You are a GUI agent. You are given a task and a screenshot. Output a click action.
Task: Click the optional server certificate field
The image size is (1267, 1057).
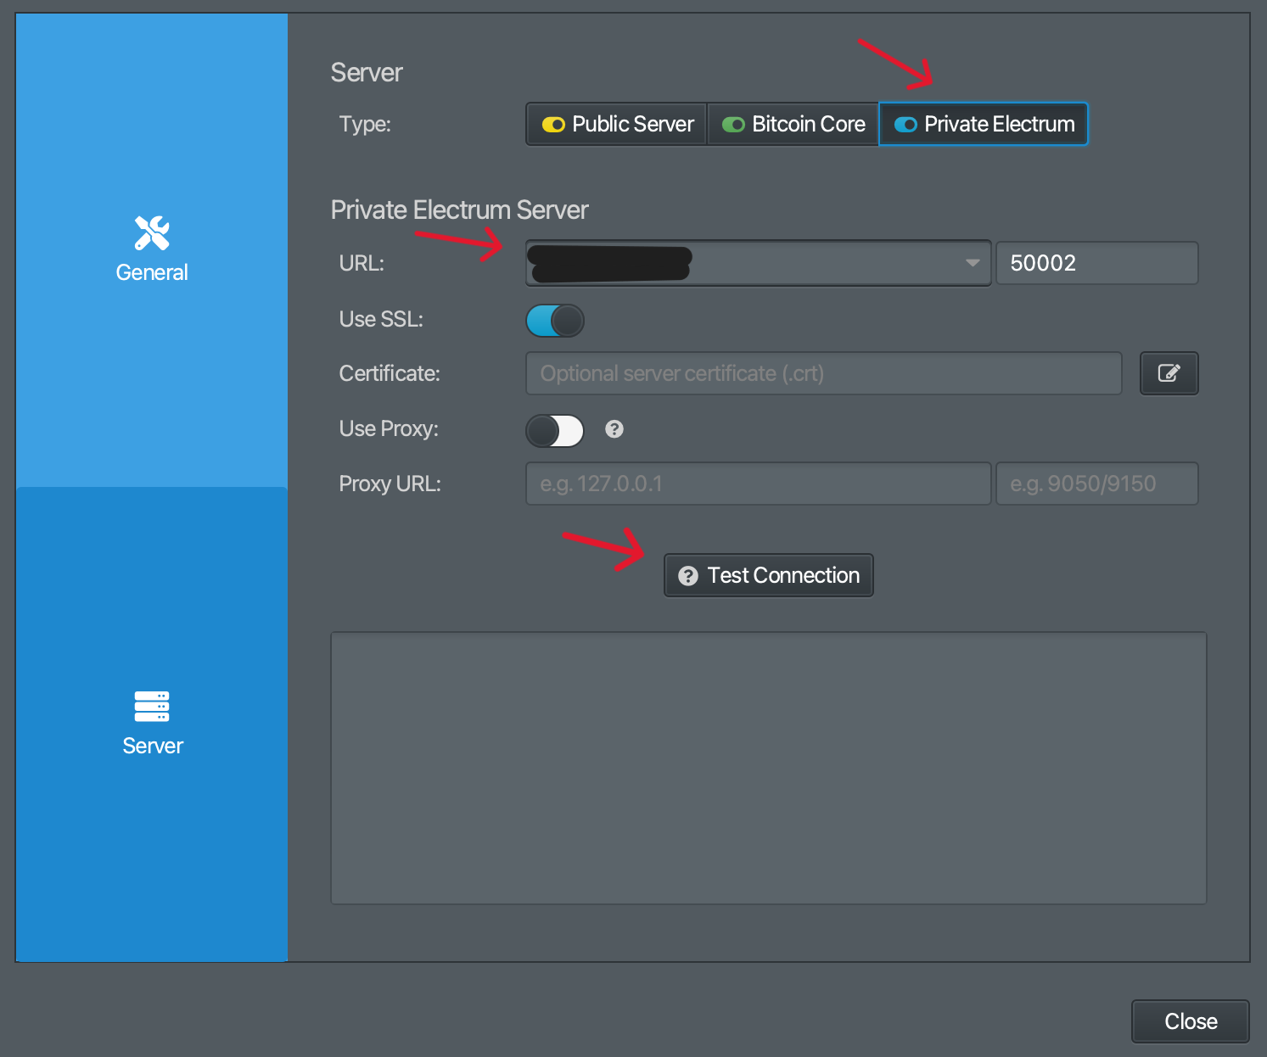(823, 373)
